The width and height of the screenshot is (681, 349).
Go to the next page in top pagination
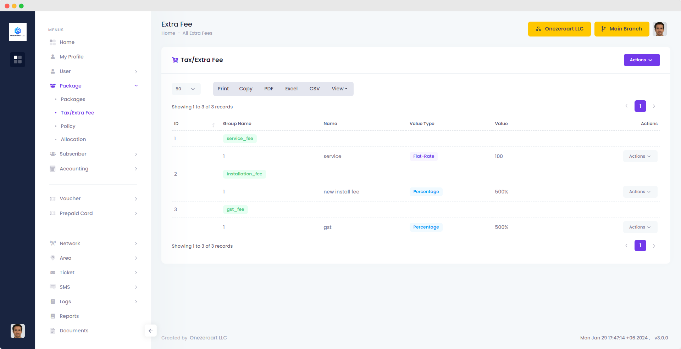[654, 106]
